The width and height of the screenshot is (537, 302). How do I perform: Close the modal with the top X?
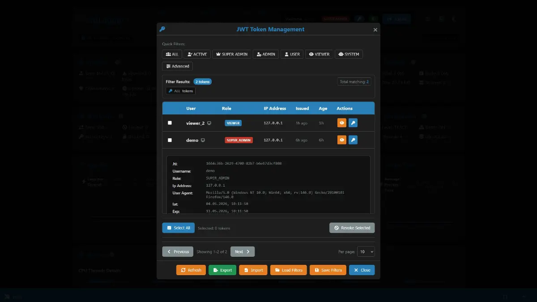(x=375, y=30)
